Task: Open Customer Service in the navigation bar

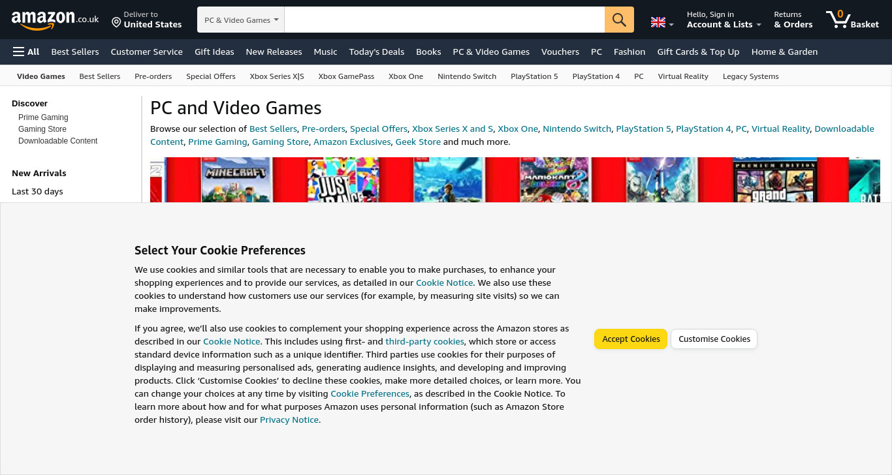Action: point(147,52)
